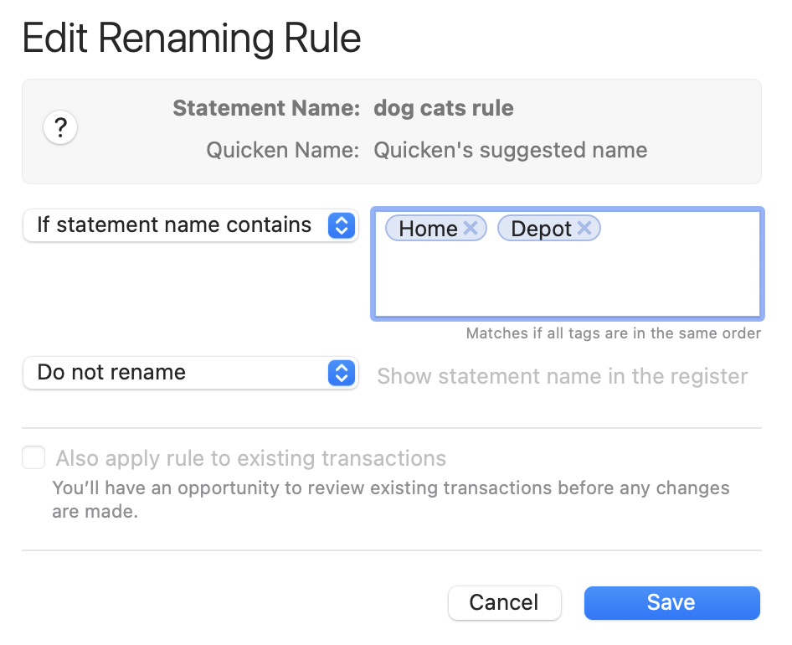The height and width of the screenshot is (645, 792).
Task: Click the blue arrows on Do not rename
Action: pos(342,373)
